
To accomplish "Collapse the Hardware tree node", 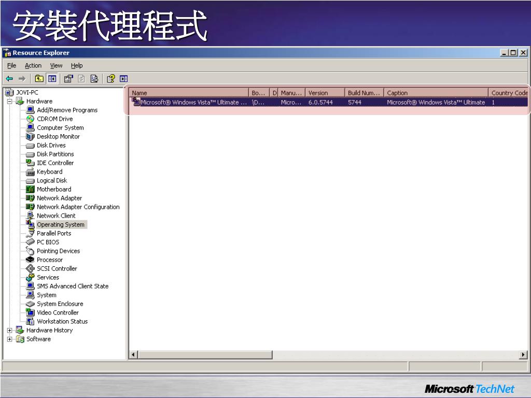I will 9,101.
